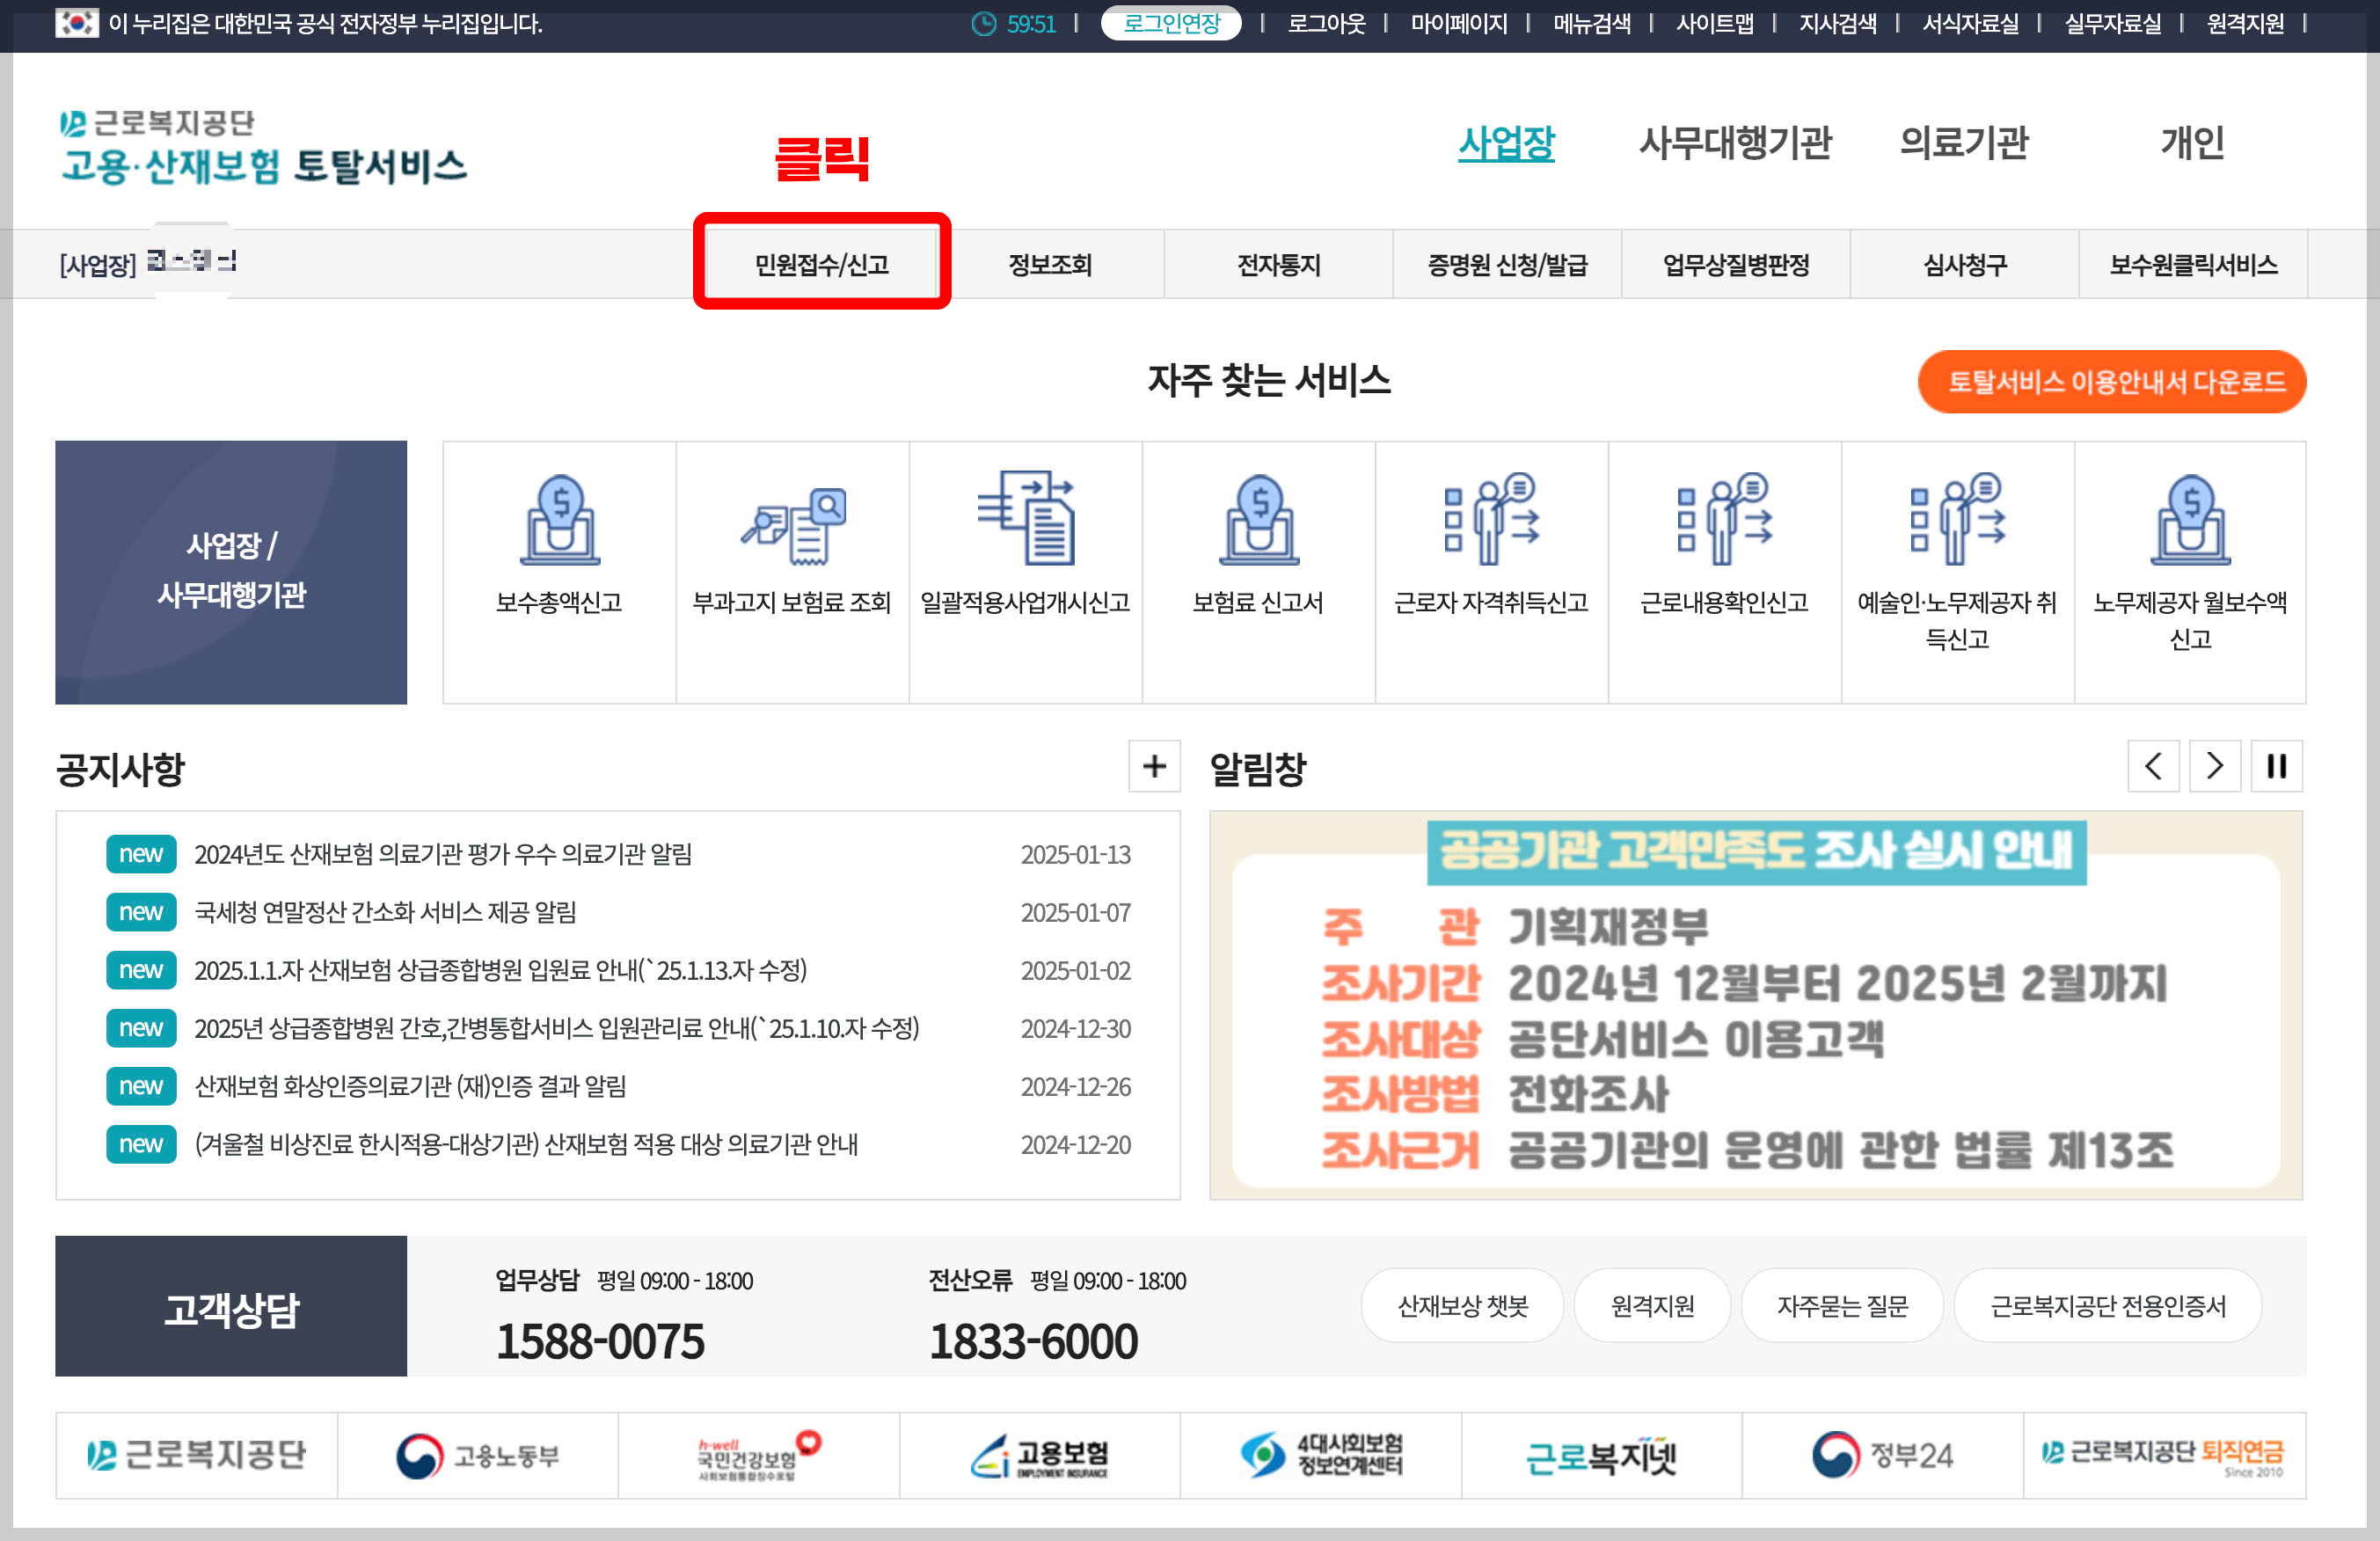
Task: Click the 로그인연장 button
Action: [1171, 23]
